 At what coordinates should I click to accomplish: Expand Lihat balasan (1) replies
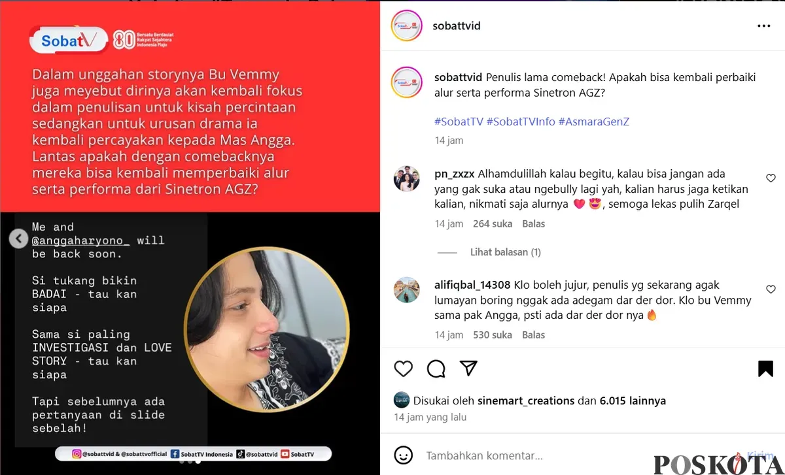506,252
